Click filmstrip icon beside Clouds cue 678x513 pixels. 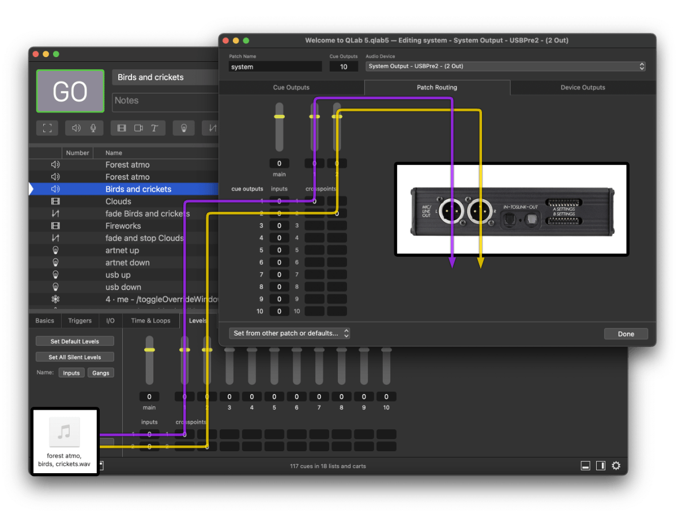pos(55,201)
